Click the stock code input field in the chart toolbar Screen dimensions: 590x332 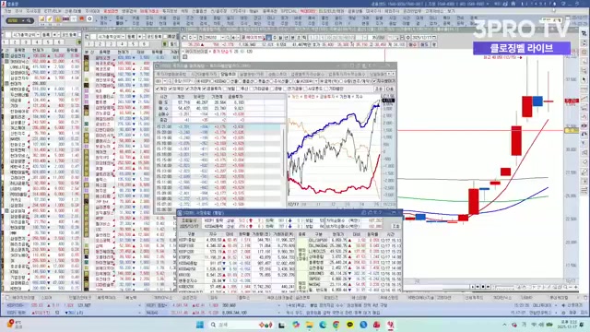pyautogui.click(x=212, y=38)
